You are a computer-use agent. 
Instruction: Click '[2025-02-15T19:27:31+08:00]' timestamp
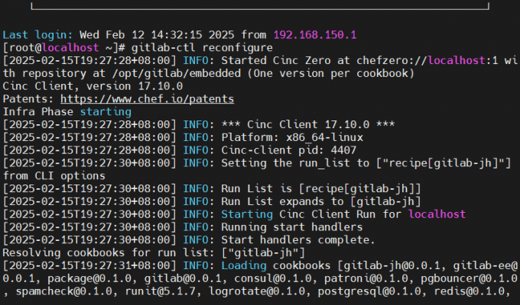(x=89, y=265)
